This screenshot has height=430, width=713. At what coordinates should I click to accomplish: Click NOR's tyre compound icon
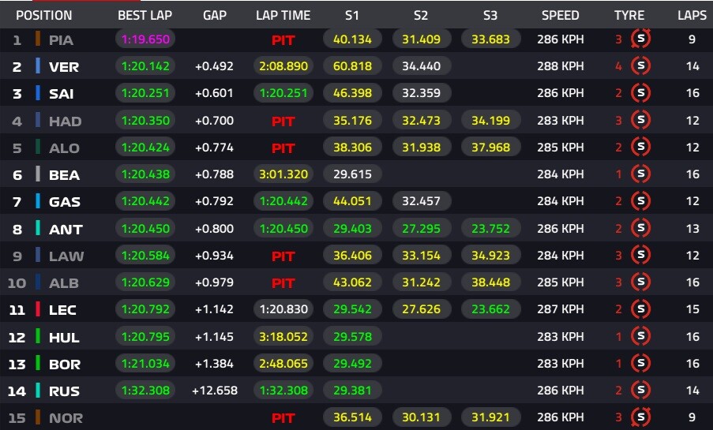[640, 417]
